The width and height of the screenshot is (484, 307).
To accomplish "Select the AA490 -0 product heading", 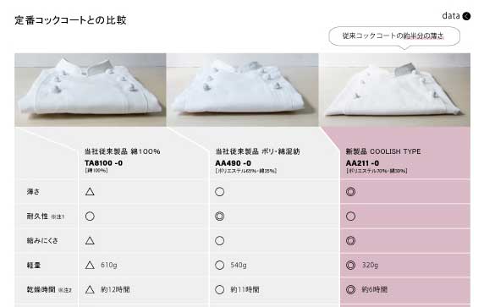I will 233,163.
